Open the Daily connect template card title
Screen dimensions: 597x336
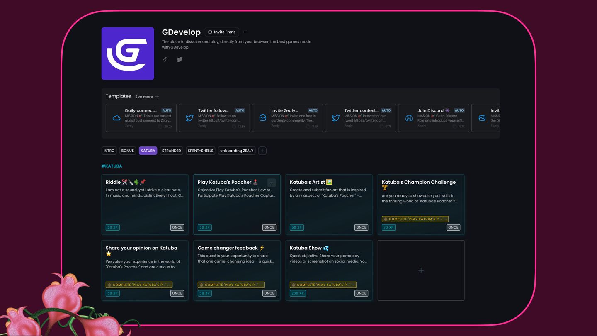[x=141, y=110]
